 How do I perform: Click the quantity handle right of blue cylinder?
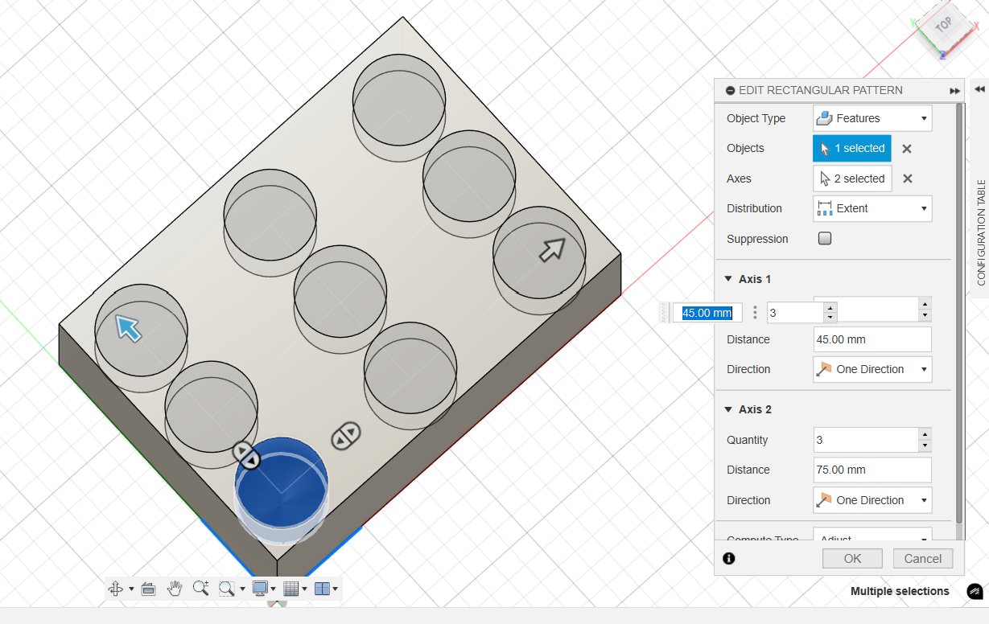tap(346, 436)
